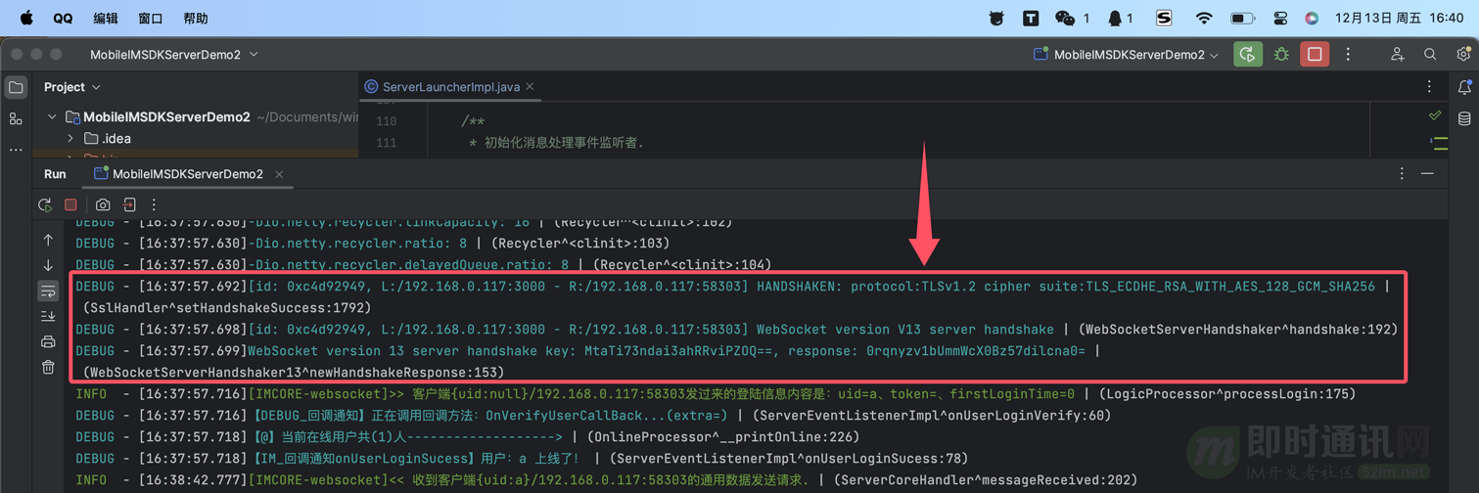Image resolution: width=1479 pixels, height=493 pixels.
Task: Click the green Rerun button in top toolbar
Action: click(x=1247, y=55)
